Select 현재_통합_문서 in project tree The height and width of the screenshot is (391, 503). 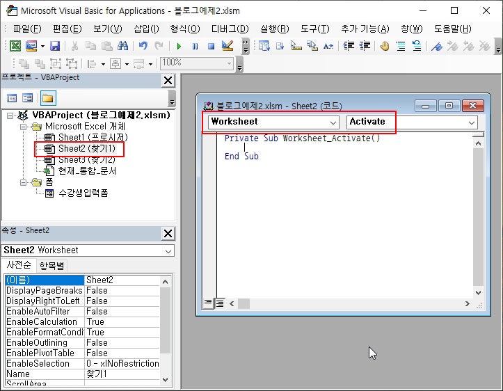click(87, 171)
